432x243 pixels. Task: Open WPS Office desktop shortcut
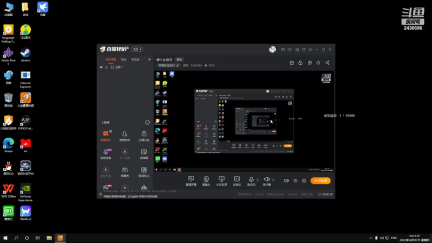coord(8,191)
